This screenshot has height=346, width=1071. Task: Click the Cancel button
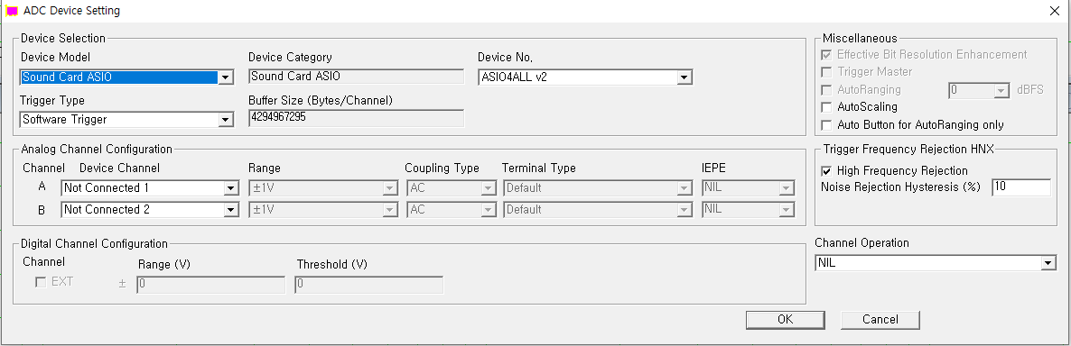[x=880, y=320]
